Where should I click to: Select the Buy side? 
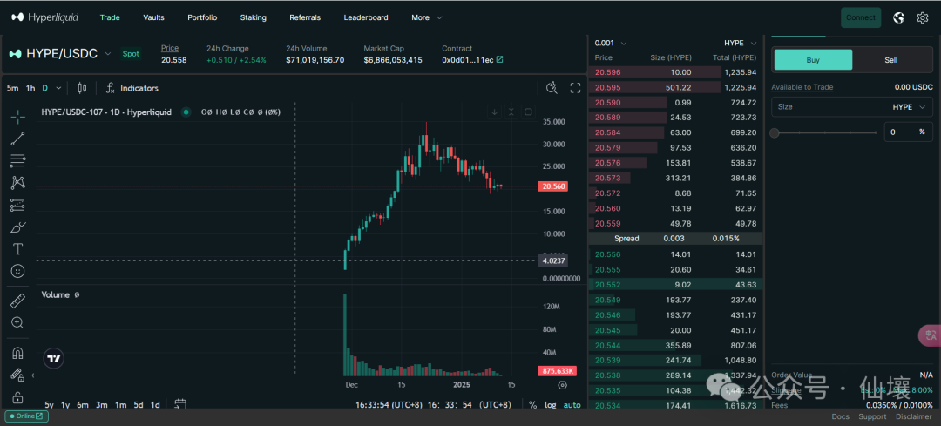(x=813, y=60)
